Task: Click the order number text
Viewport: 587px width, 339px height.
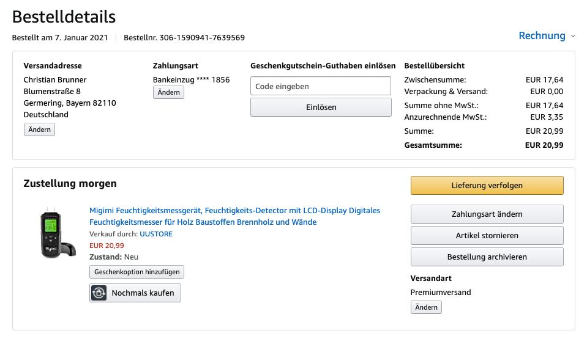Action: (184, 38)
